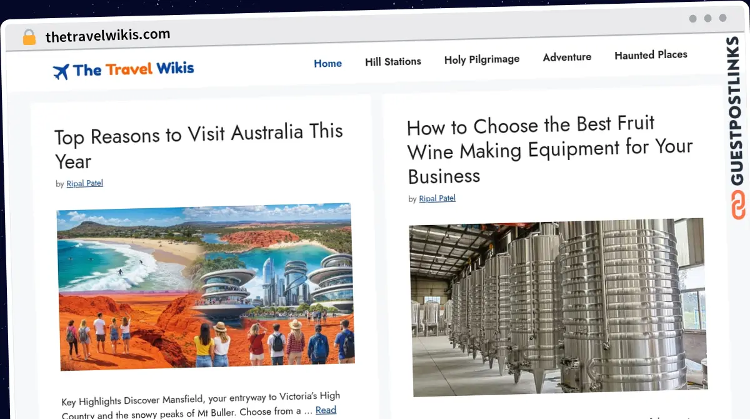Click the padlock icon in address bar
Image resolution: width=750 pixels, height=419 pixels.
click(29, 37)
